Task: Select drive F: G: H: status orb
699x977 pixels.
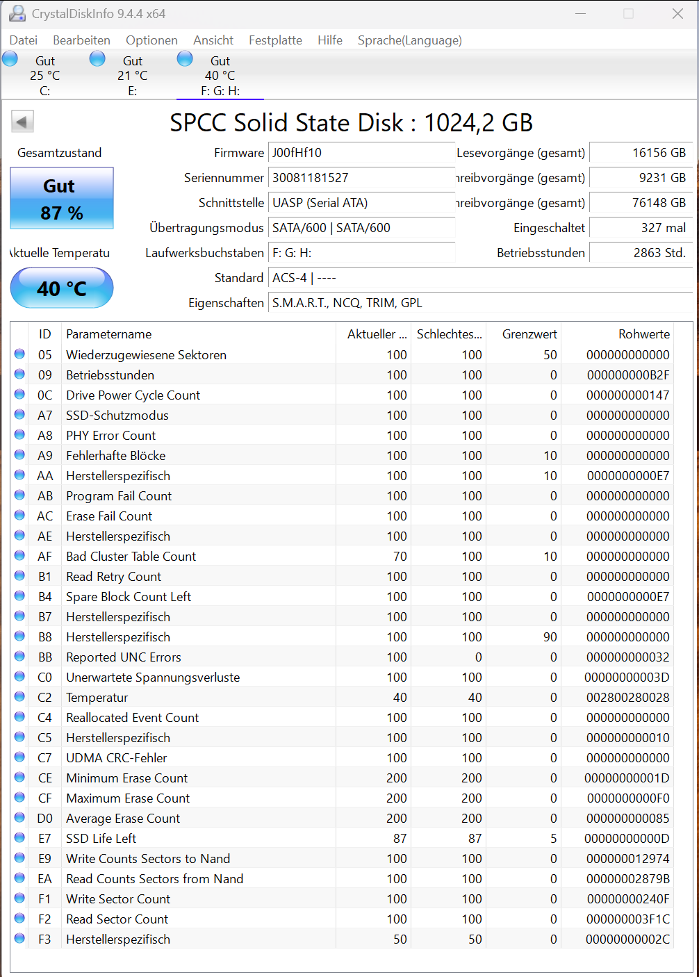Action: tap(185, 58)
